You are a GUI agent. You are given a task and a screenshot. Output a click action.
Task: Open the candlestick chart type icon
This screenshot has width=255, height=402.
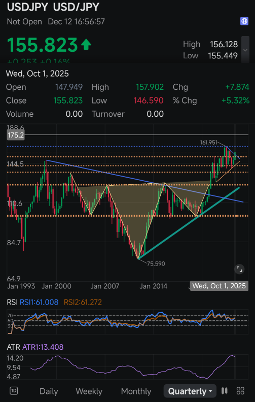coord(225,391)
